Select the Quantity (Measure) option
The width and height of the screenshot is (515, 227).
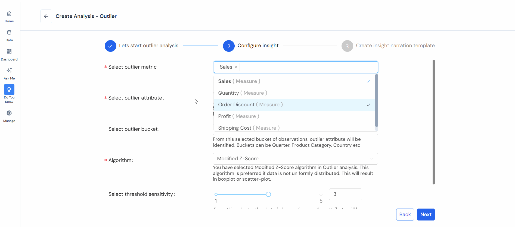[x=294, y=93]
